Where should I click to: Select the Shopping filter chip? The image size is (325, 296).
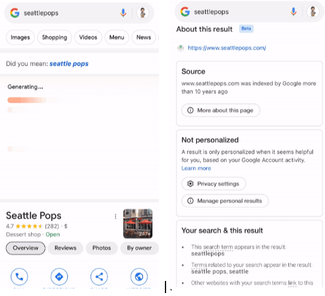coord(55,37)
